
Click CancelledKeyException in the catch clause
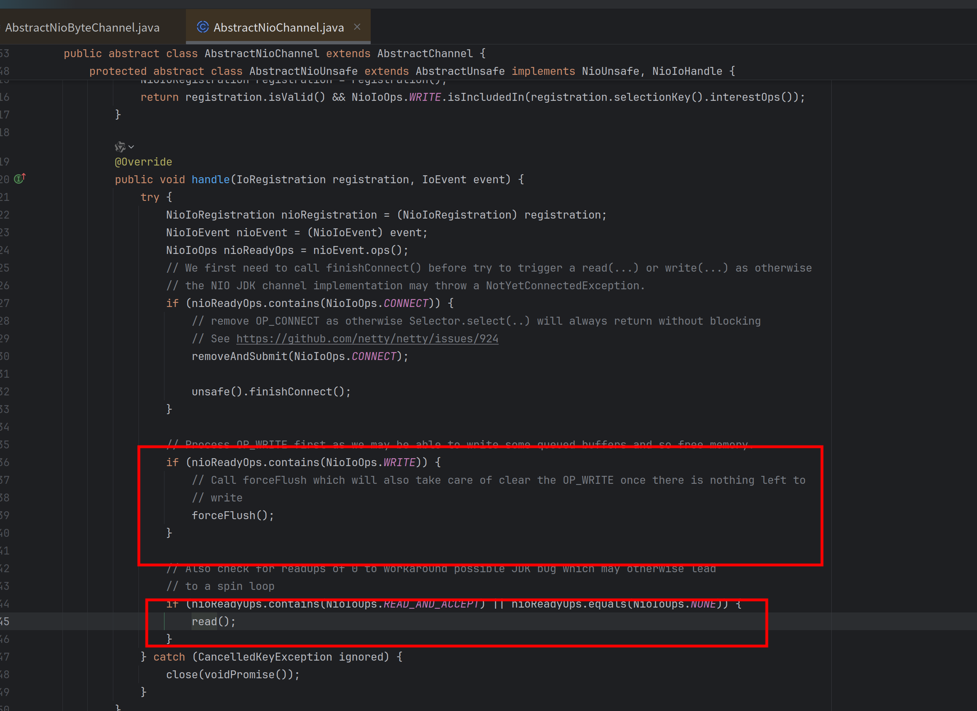(x=265, y=657)
